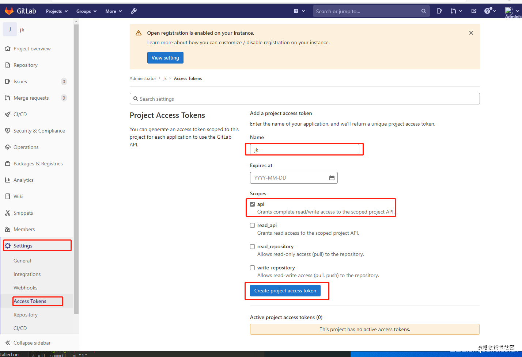
Task: Click the Admin Area wrench icon
Action: pyautogui.click(x=134, y=11)
